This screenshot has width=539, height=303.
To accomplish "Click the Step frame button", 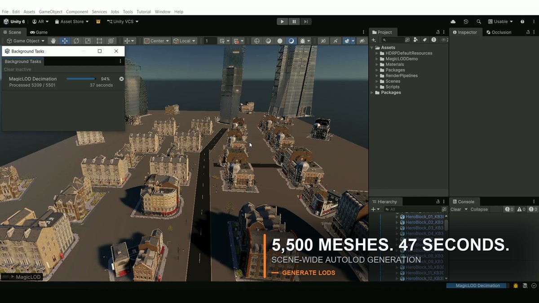I will pyautogui.click(x=306, y=22).
